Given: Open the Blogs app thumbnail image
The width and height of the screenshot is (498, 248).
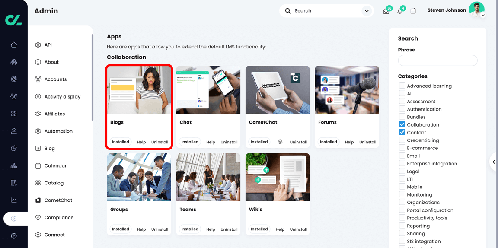Looking at the screenshot, I should 139,90.
